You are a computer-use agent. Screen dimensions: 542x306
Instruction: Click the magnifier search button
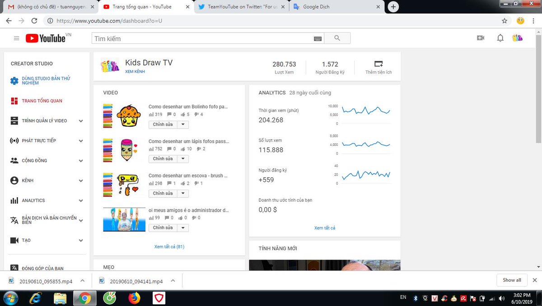(x=337, y=38)
